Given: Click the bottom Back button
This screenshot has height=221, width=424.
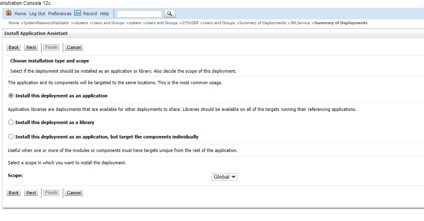Looking at the screenshot, I should [14, 193].
